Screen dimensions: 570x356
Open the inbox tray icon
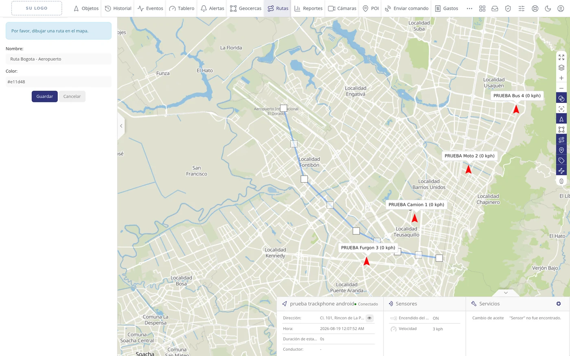pyautogui.click(x=495, y=8)
